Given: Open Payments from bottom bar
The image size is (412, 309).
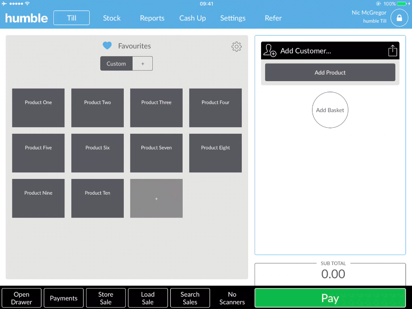Looking at the screenshot, I should (x=64, y=298).
